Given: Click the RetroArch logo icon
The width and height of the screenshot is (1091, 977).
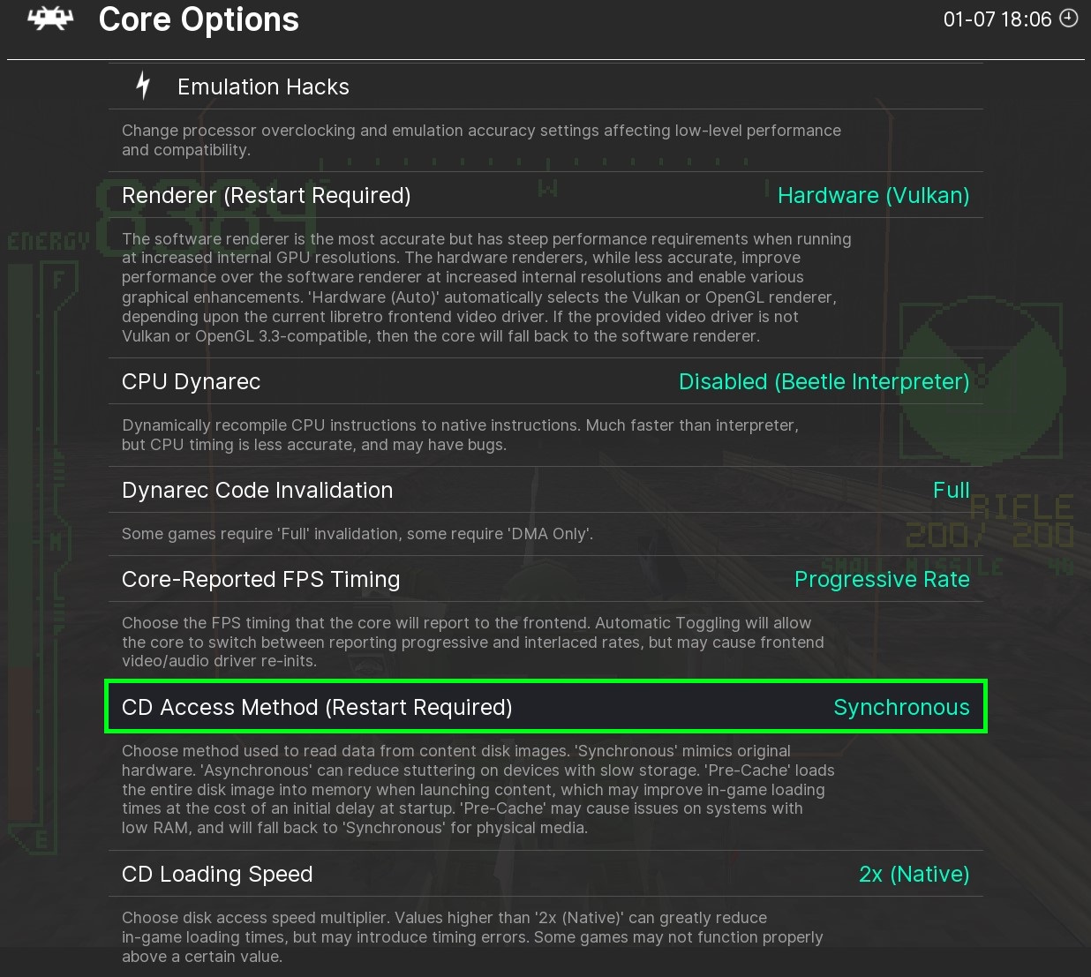Looking at the screenshot, I should click(50, 19).
